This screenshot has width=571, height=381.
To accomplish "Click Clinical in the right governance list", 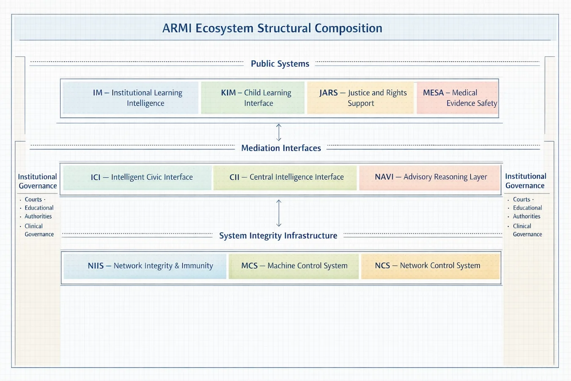I will pos(522,226).
